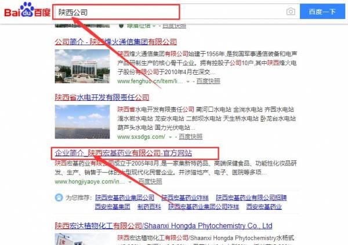Open camera image search icon
This screenshot has width=348, height=245.
(x=291, y=12)
